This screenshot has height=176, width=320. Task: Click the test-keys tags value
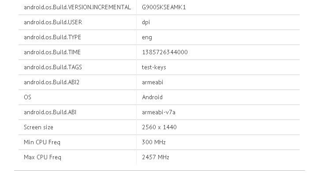(154, 67)
